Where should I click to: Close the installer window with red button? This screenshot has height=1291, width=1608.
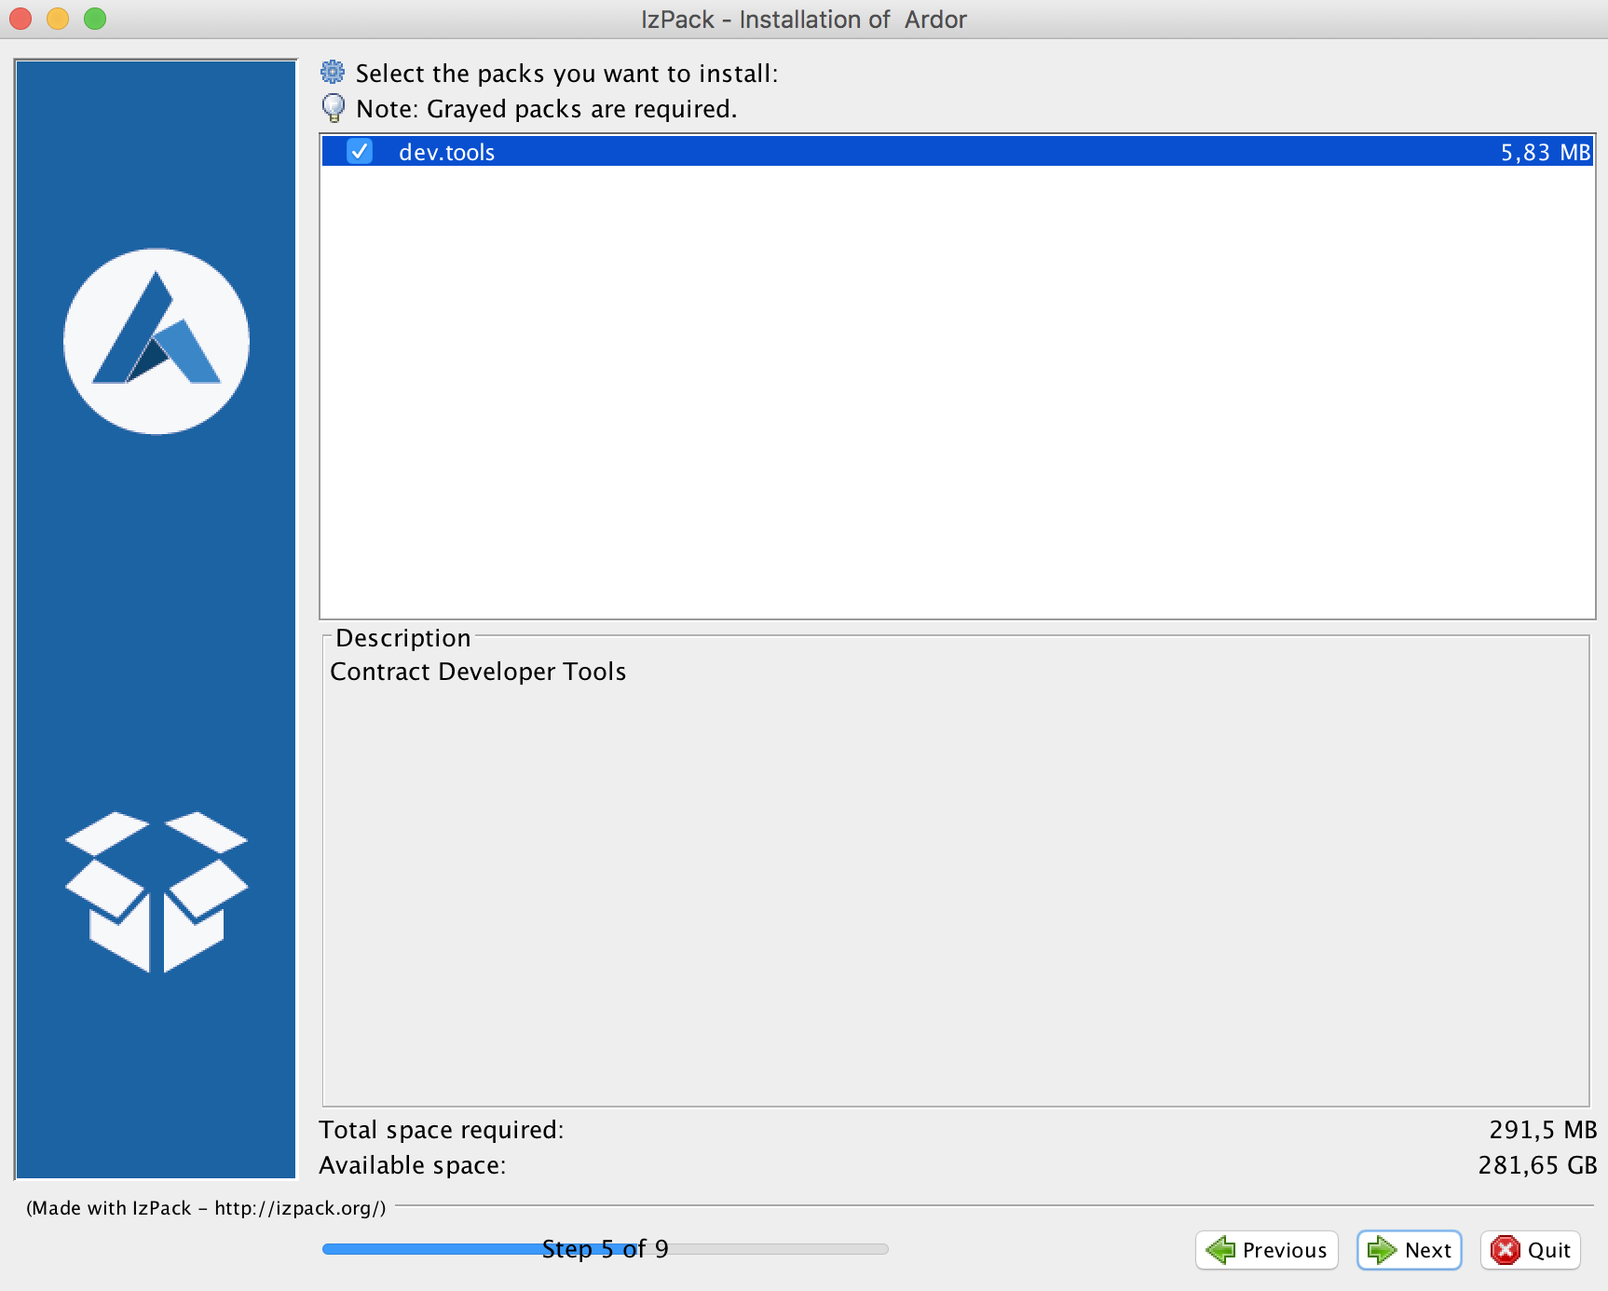pos(20,19)
